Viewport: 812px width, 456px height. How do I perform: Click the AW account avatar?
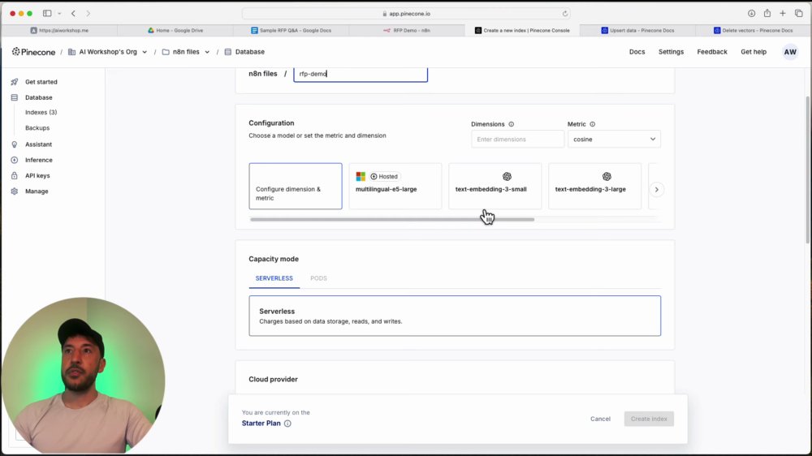790,52
